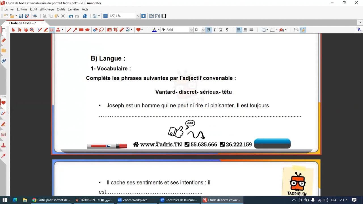Screen dimensions: 363x204
Task: Align text right
Action: [x=251, y=30]
